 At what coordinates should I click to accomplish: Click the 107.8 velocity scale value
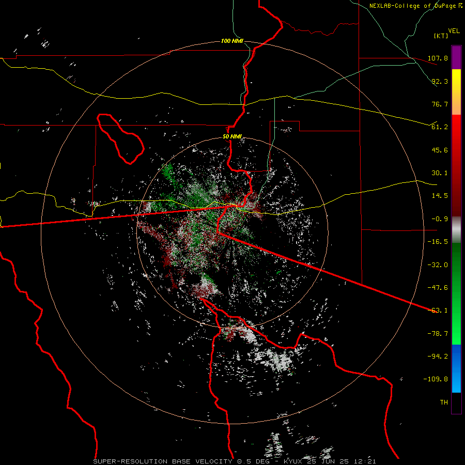438,58
